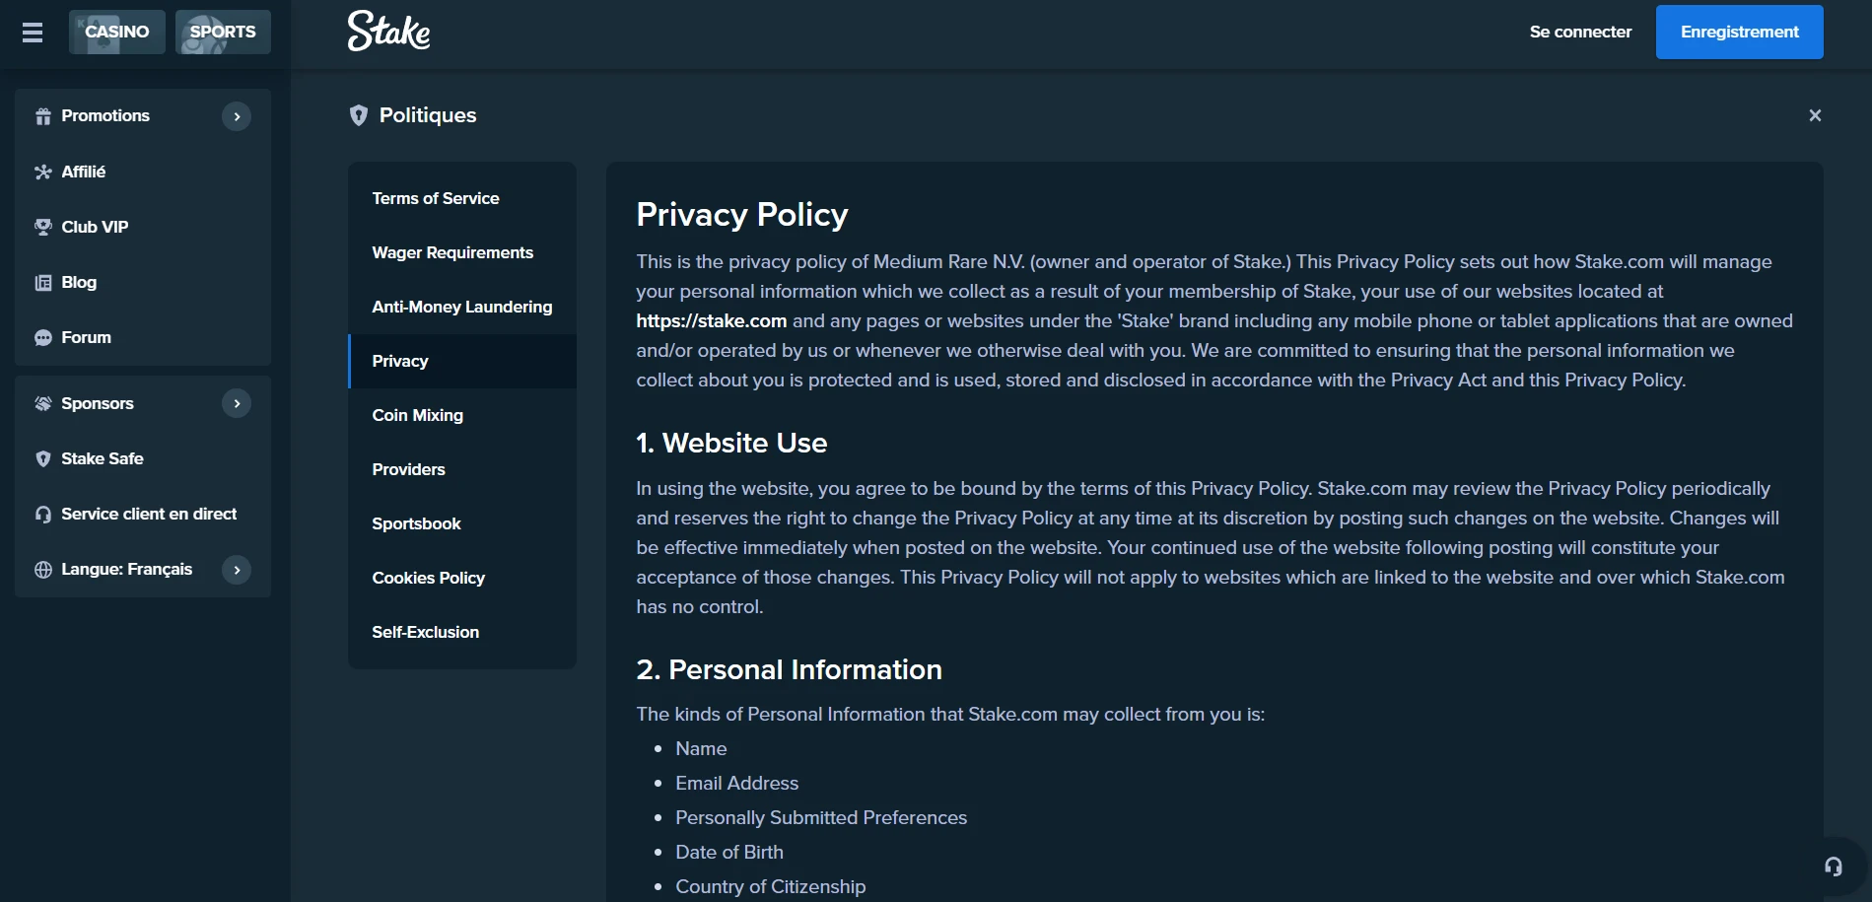The image size is (1872, 902).
Task: Close the Politiques panel
Action: tap(1815, 115)
